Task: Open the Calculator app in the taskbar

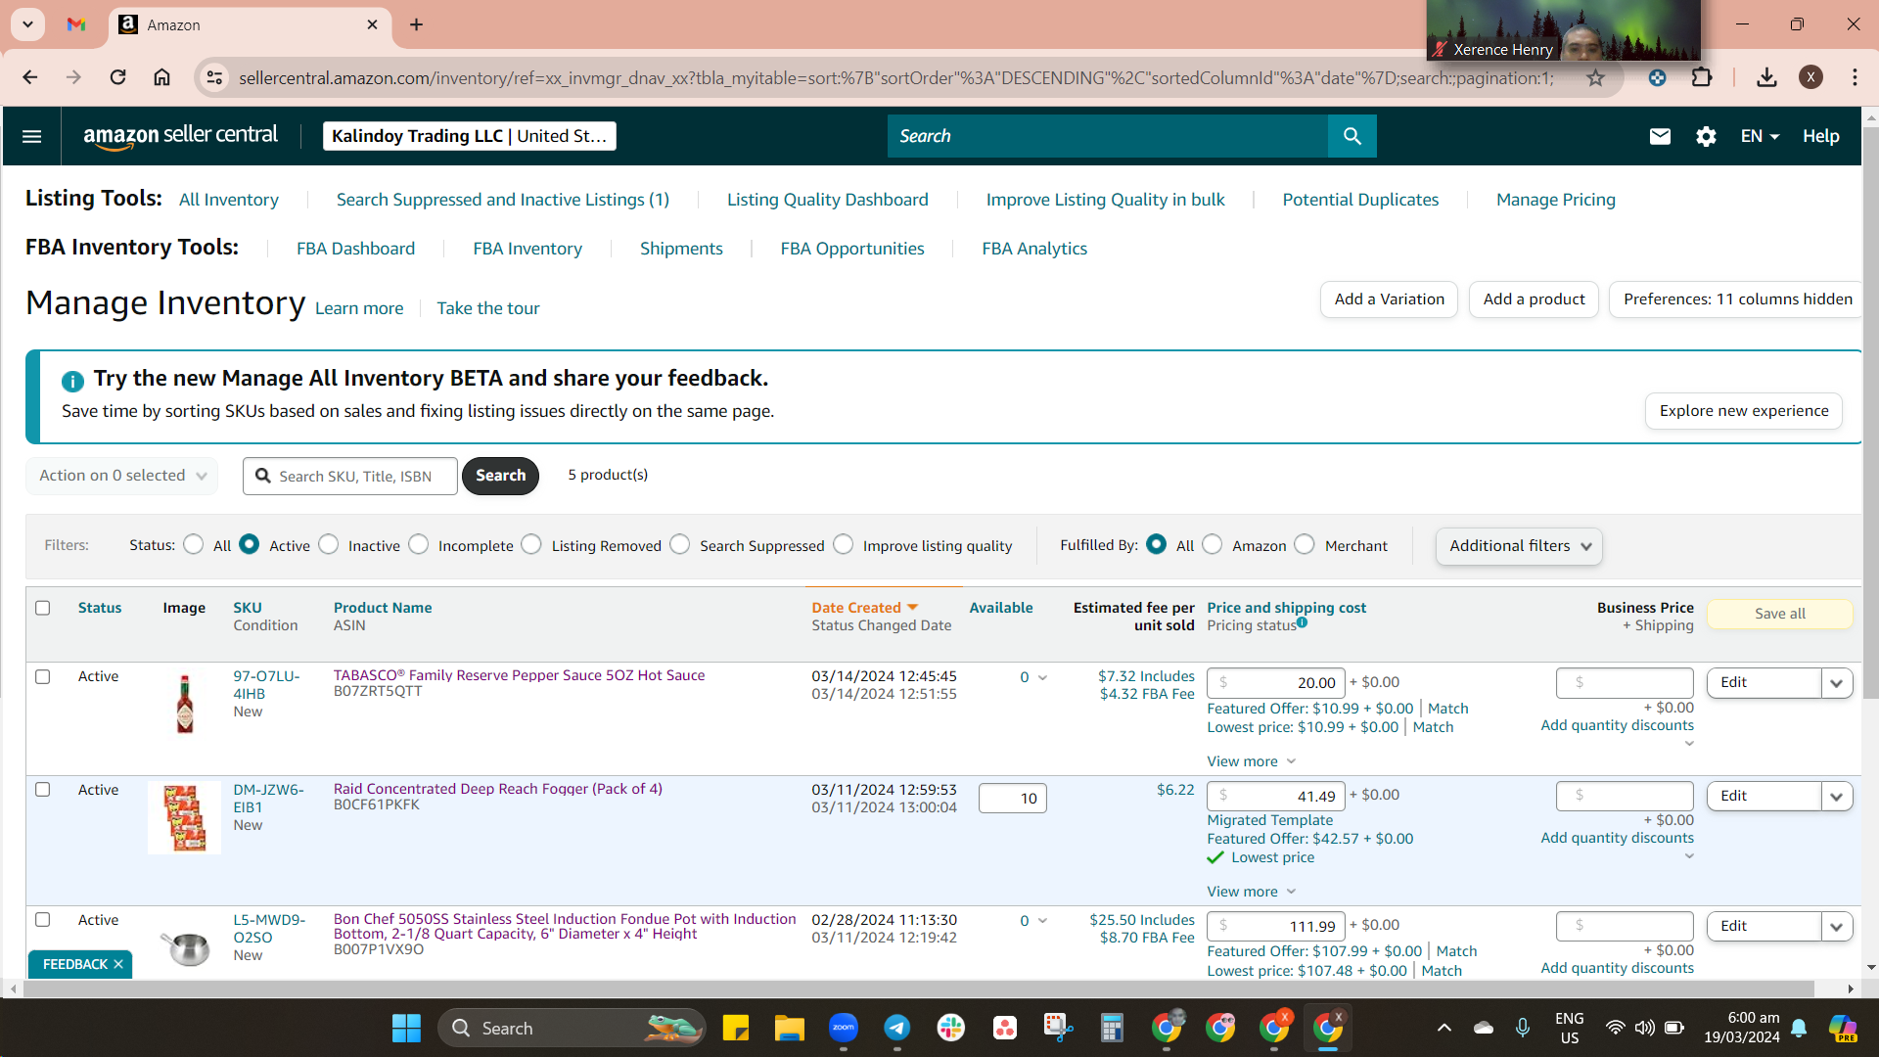Action: (1112, 1028)
